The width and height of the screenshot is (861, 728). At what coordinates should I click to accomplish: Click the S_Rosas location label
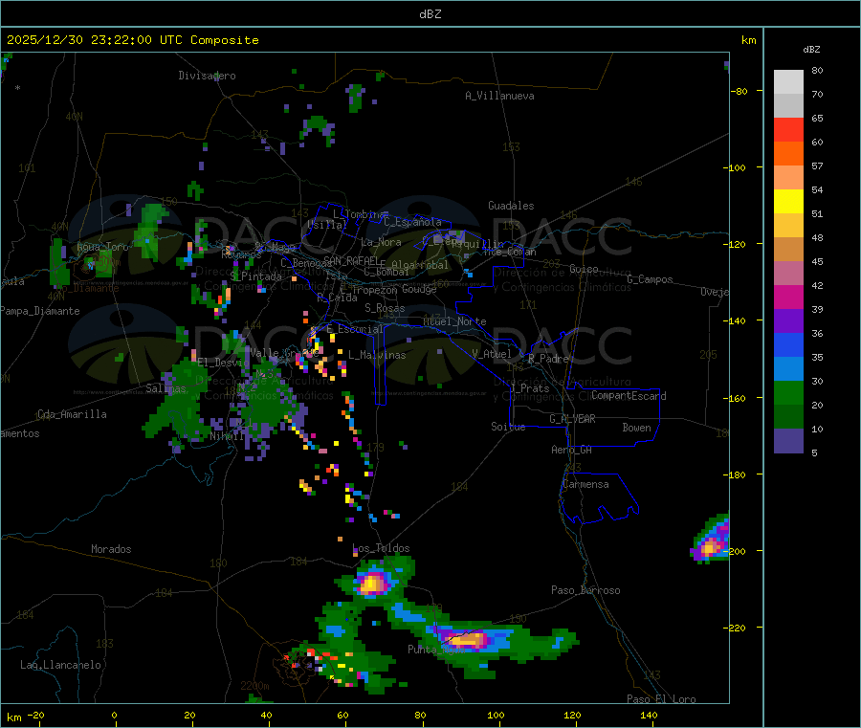385,308
